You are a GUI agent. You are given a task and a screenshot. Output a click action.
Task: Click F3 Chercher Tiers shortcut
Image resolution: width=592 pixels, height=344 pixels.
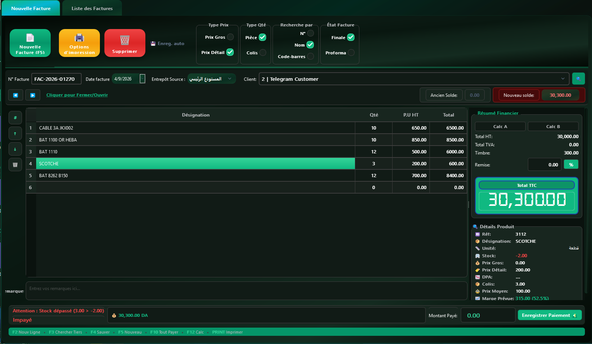pos(65,332)
